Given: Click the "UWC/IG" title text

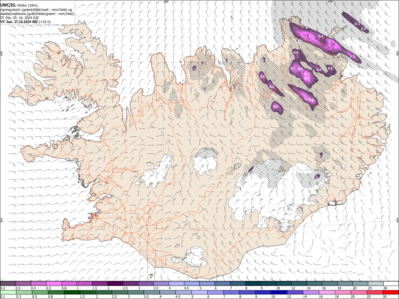Looking at the screenshot, I should pos(7,5).
